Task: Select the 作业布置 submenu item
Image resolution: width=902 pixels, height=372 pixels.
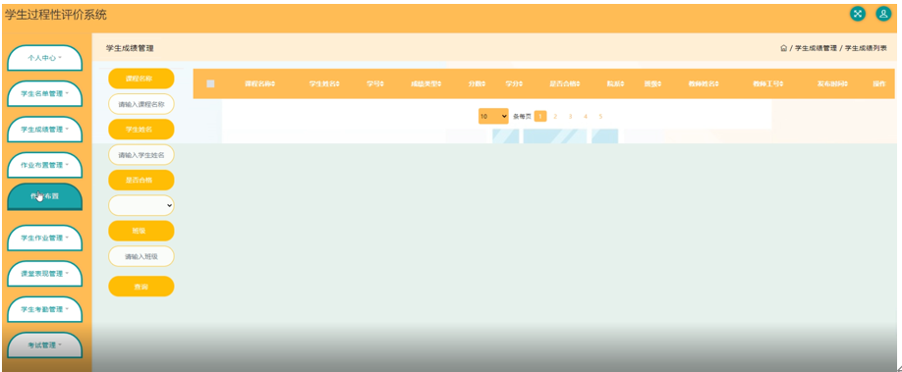Action: [x=45, y=196]
